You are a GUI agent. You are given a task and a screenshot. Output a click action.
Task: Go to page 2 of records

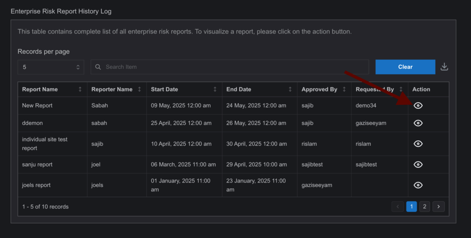[x=425, y=206]
